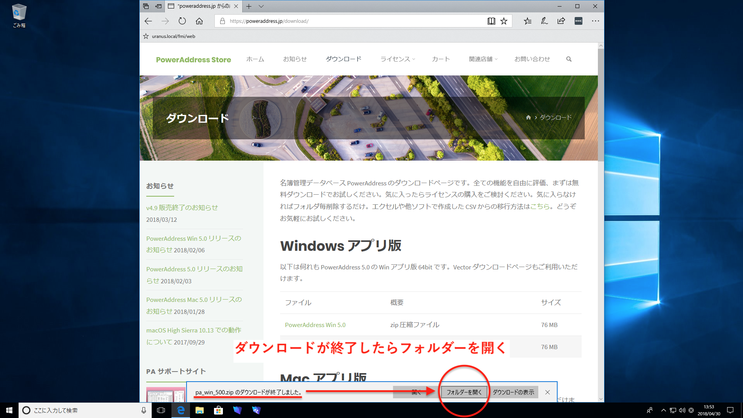Select the お問い合わせ nav item
The image size is (743, 418).
532,59
